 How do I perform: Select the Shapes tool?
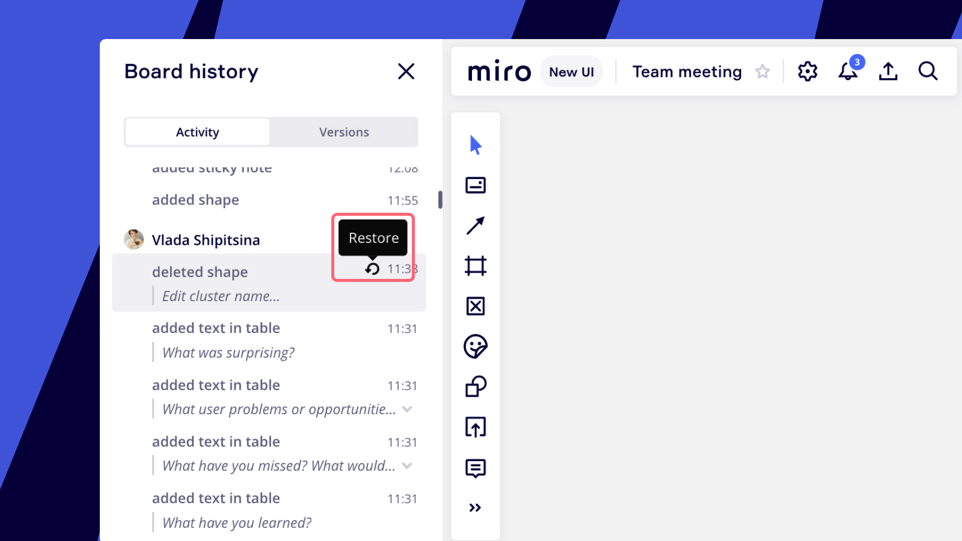pyautogui.click(x=476, y=387)
